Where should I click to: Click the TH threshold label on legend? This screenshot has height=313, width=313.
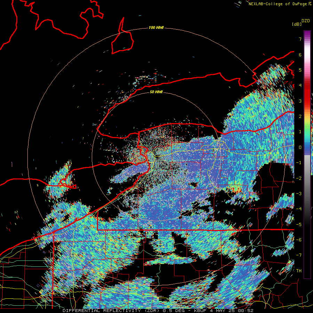pyautogui.click(x=299, y=271)
